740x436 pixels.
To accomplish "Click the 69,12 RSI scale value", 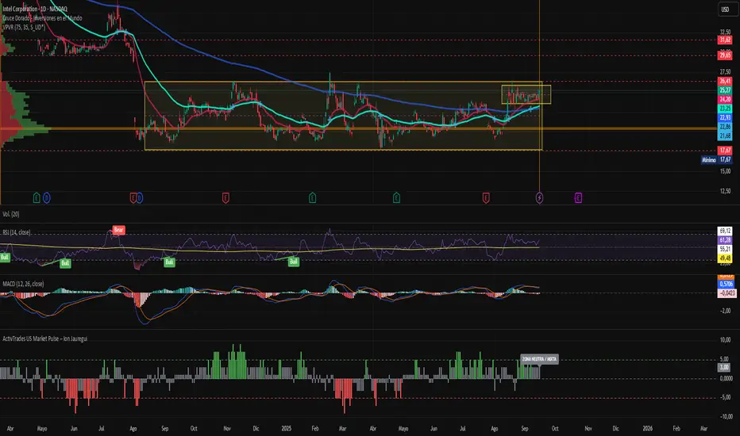I will click(725, 231).
